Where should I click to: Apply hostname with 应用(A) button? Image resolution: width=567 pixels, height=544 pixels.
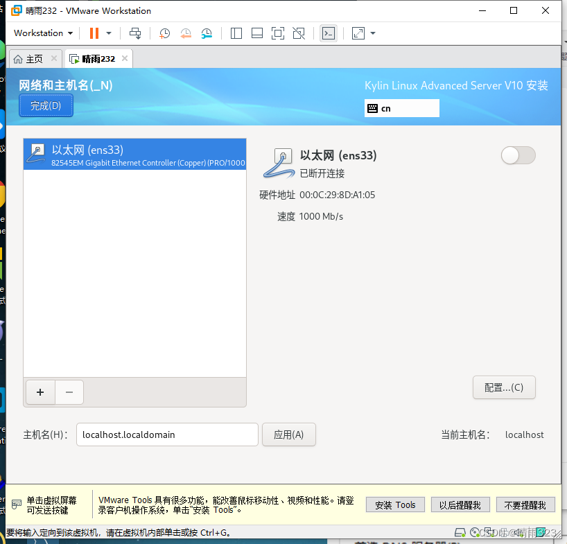[x=289, y=435]
